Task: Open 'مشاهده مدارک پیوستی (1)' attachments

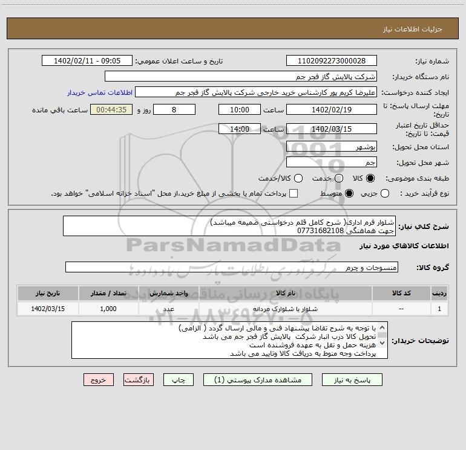Action: (x=258, y=380)
